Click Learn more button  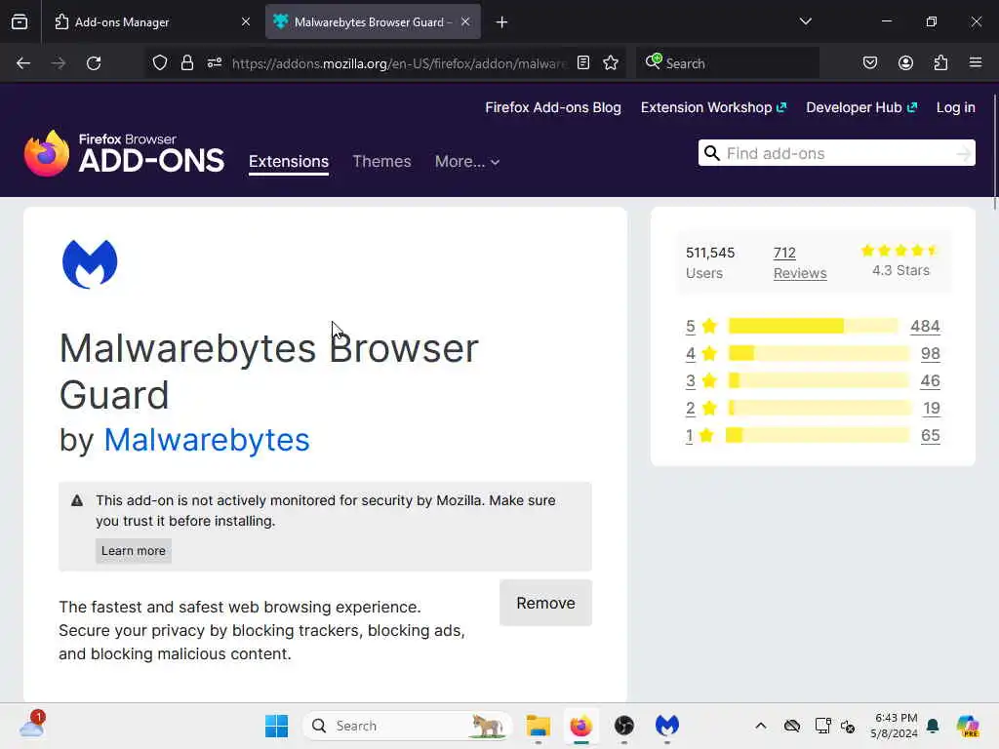point(133,551)
